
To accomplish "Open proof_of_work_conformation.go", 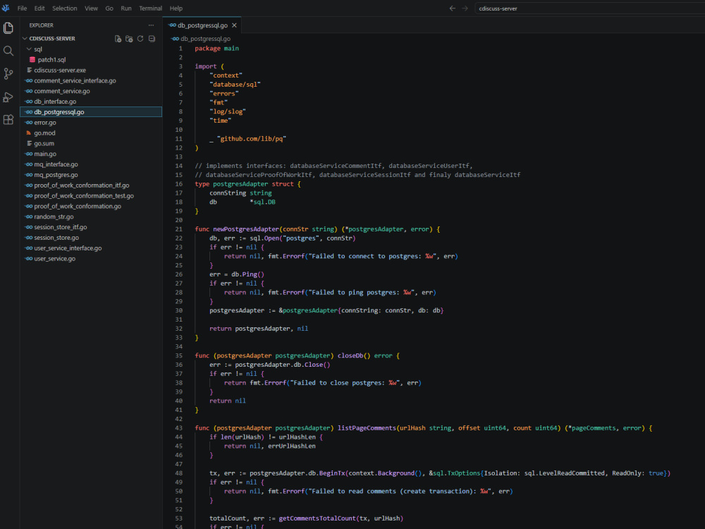I will click(78, 206).
